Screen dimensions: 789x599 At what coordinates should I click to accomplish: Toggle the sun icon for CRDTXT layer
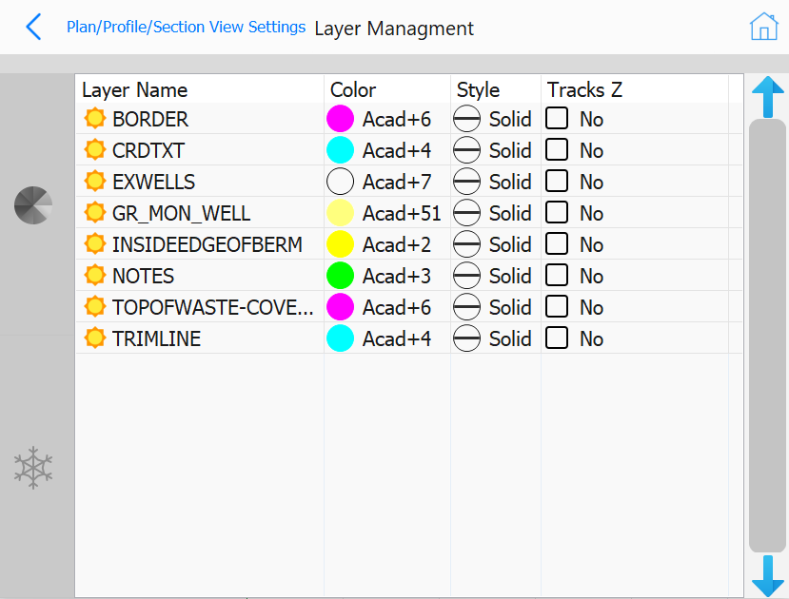point(94,150)
